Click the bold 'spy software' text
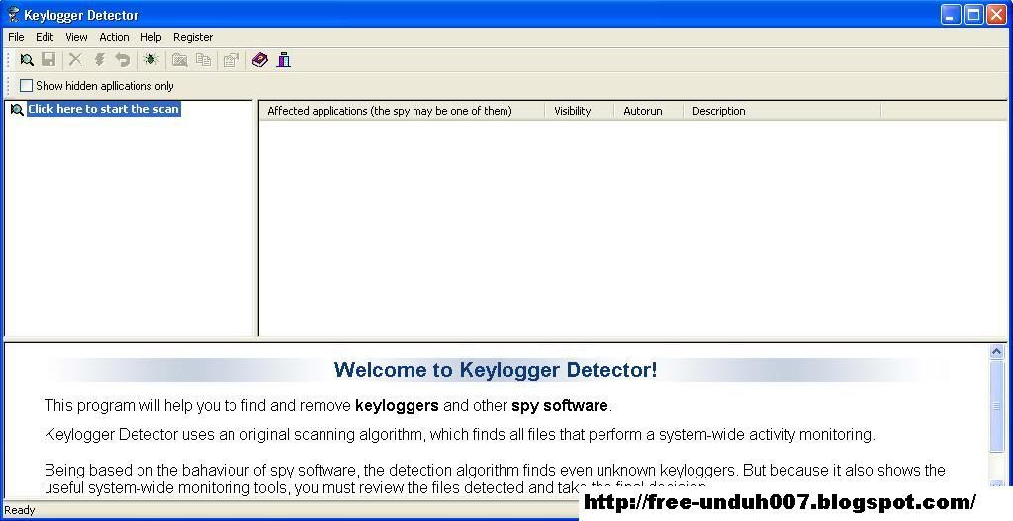Viewport: 1013px width, 521px height. 560,406
